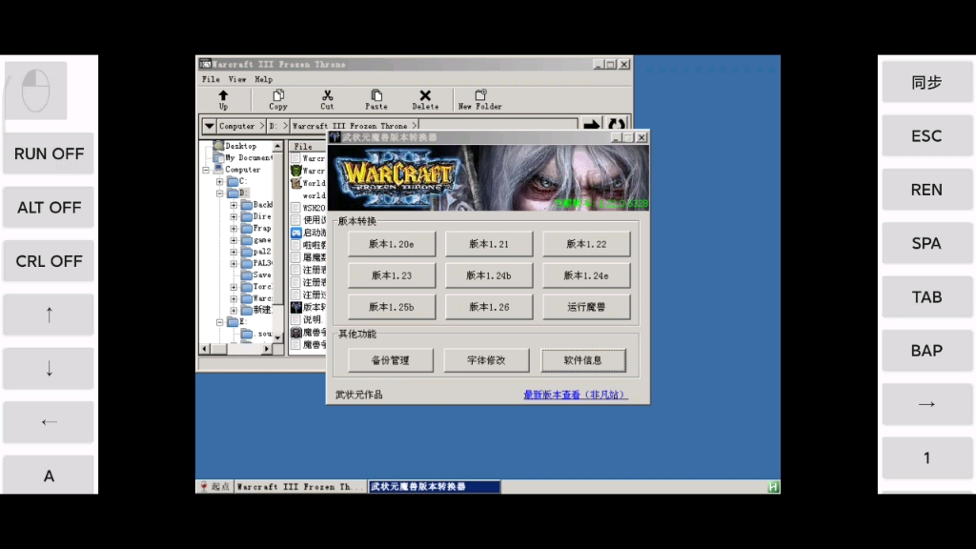Screen dimensions: 976x549
Task: Convert to 版本1.25b
Action: point(392,307)
